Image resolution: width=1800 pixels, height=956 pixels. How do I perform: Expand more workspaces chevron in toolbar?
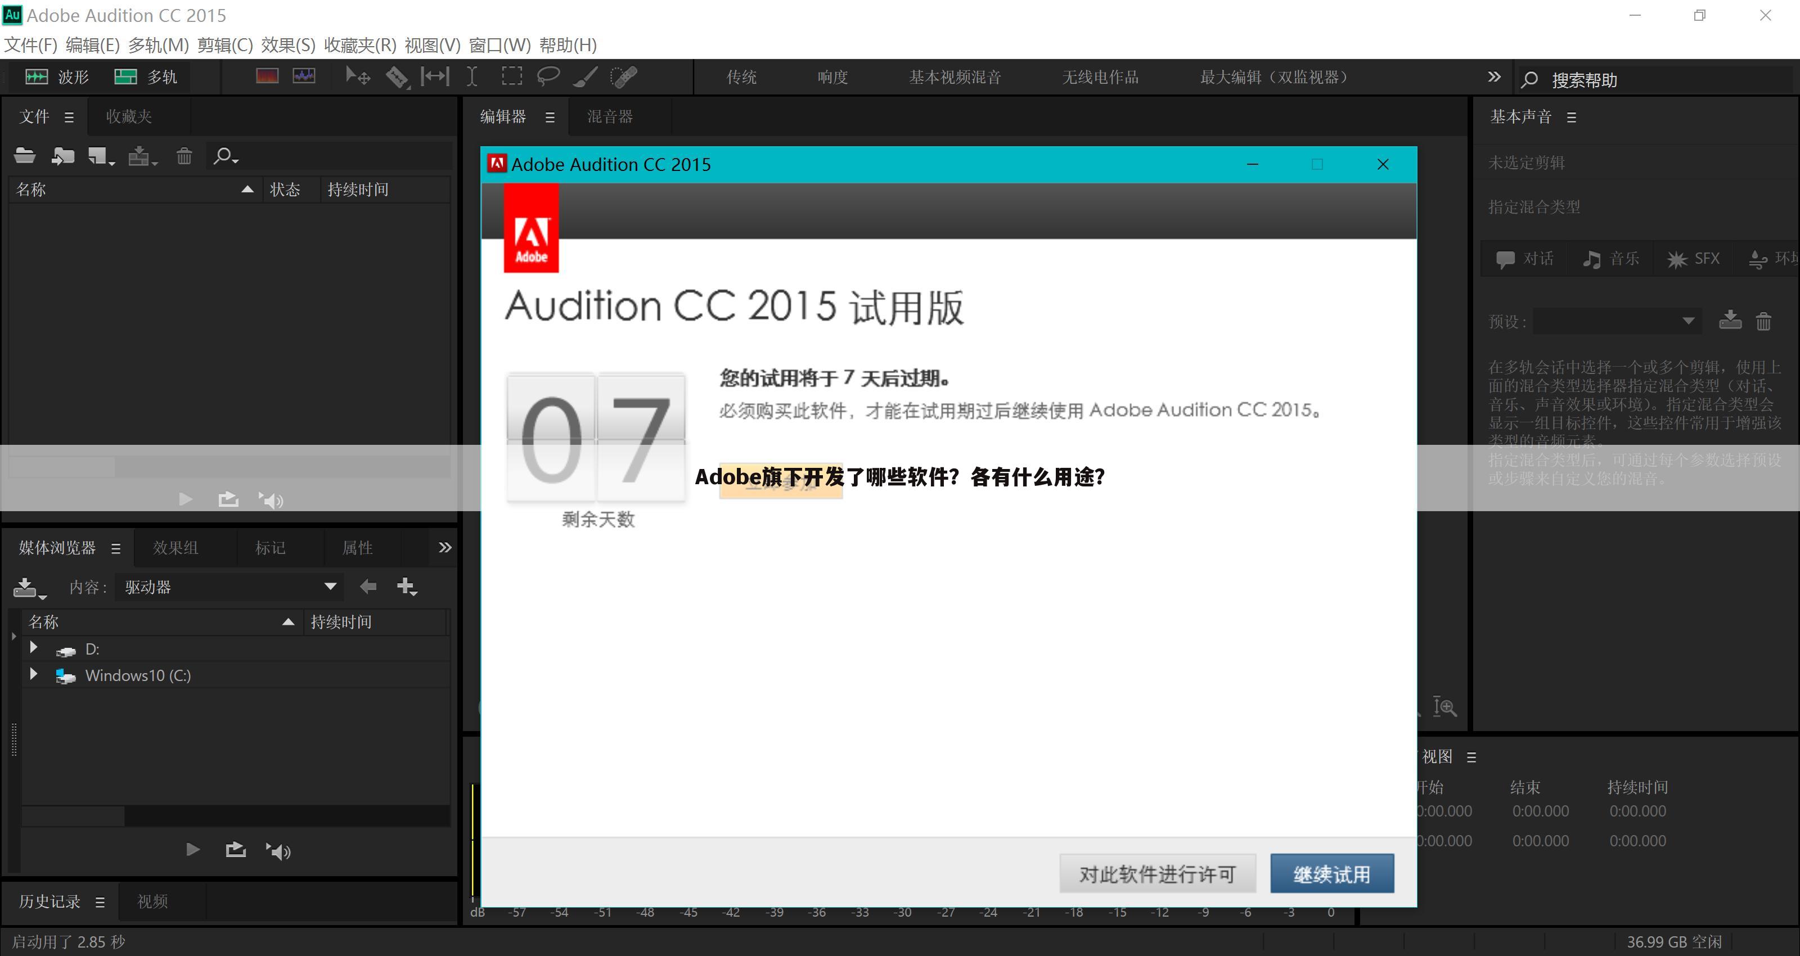coord(1494,77)
